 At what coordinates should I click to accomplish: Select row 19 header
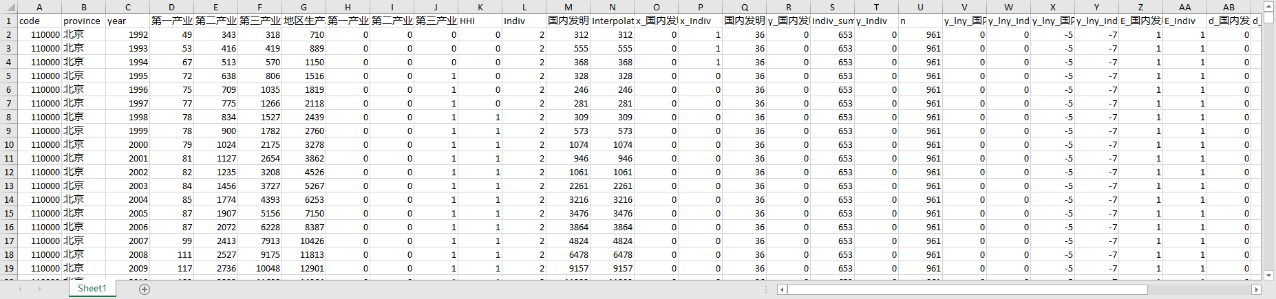pyautogui.click(x=8, y=268)
